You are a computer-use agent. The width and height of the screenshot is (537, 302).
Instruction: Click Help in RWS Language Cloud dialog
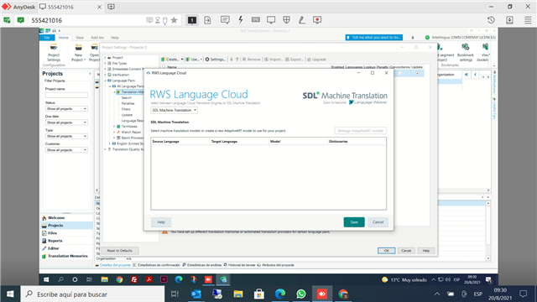point(161,222)
